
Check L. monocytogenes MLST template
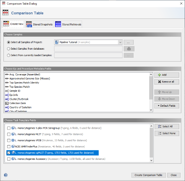click(x=9, y=134)
